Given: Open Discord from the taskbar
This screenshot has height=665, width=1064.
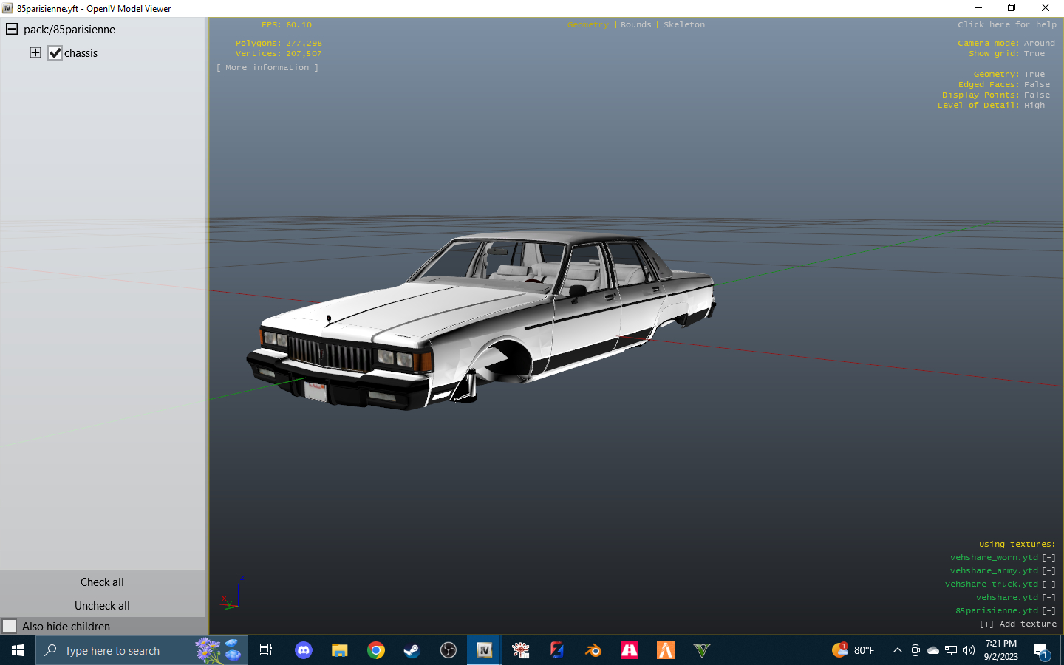Looking at the screenshot, I should coord(304,650).
